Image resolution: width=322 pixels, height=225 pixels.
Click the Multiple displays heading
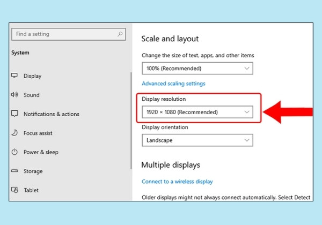pos(171,165)
